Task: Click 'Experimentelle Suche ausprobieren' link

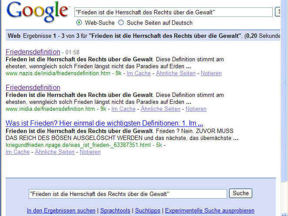Action: point(210,210)
